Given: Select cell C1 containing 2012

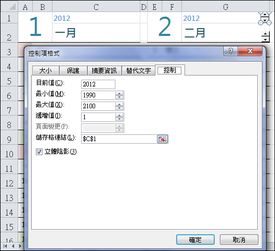Looking at the screenshot, I should pos(96,18).
